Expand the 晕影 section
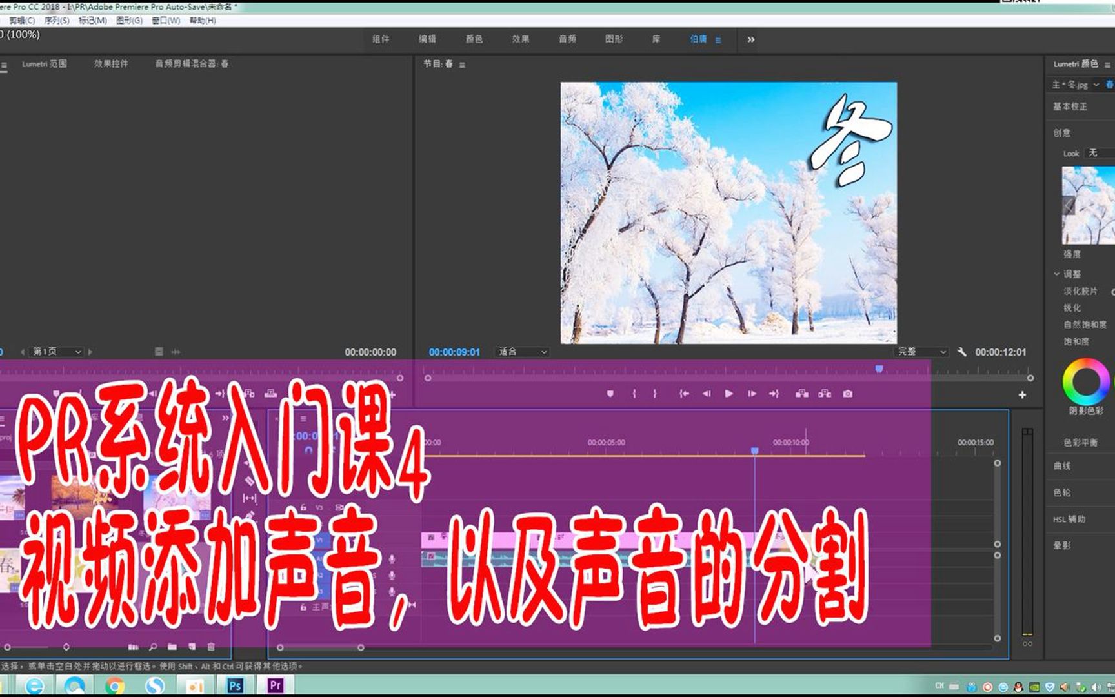 tap(1062, 545)
